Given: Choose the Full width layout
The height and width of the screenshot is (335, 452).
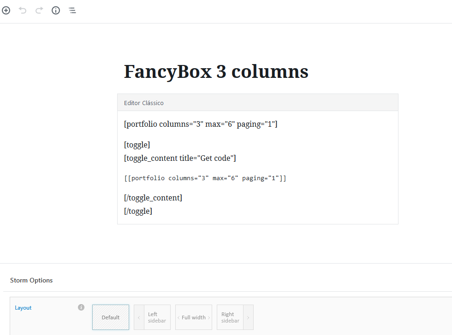Looking at the screenshot, I should (x=194, y=317).
